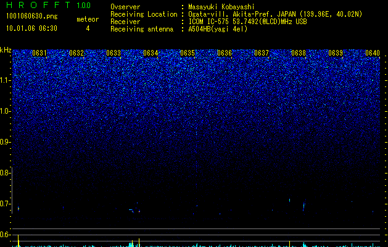Click the 0634 time marker
Screen dimensions: 388x247
(x=151, y=53)
